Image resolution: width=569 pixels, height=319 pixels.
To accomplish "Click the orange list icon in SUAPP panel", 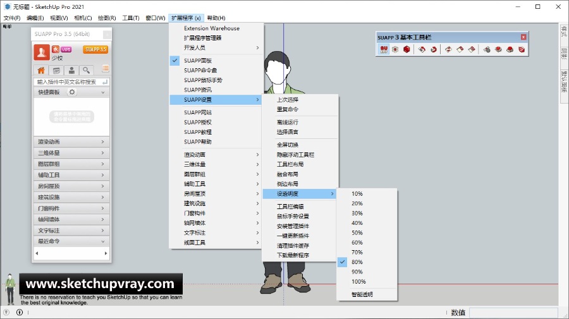I will coord(105,68).
